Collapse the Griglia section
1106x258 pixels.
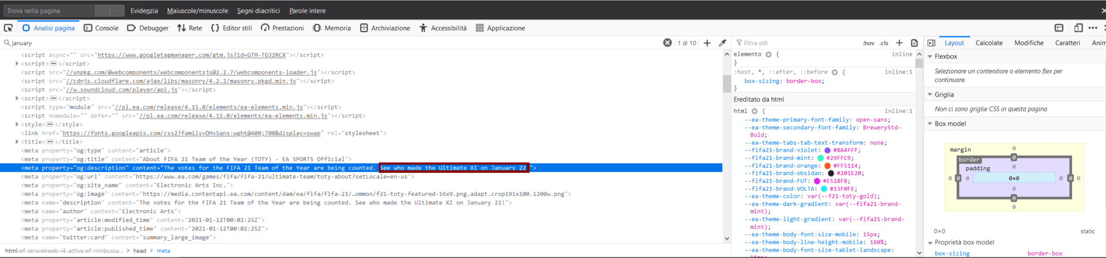pyautogui.click(x=930, y=94)
